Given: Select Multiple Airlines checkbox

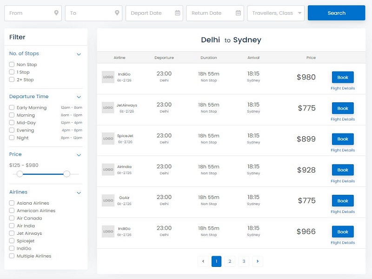Looking at the screenshot, I should (x=12, y=256).
